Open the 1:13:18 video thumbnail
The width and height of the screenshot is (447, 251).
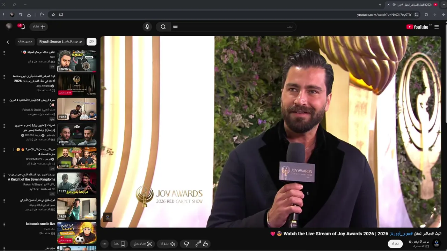point(77,158)
